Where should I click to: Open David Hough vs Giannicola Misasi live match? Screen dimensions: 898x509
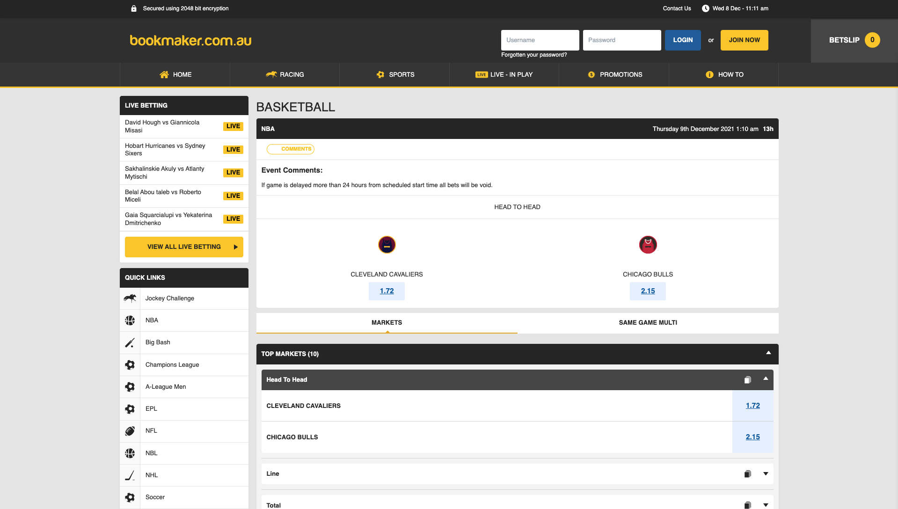pos(184,126)
